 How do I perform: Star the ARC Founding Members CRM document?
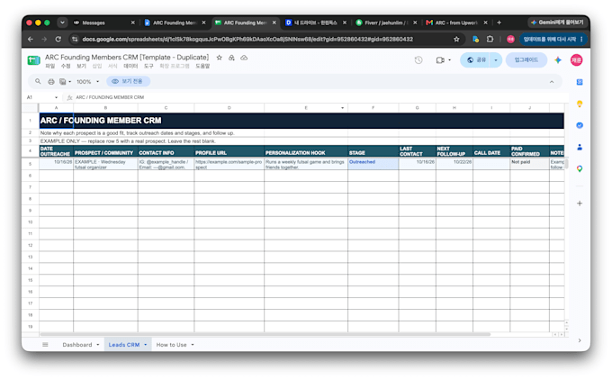(x=220, y=58)
